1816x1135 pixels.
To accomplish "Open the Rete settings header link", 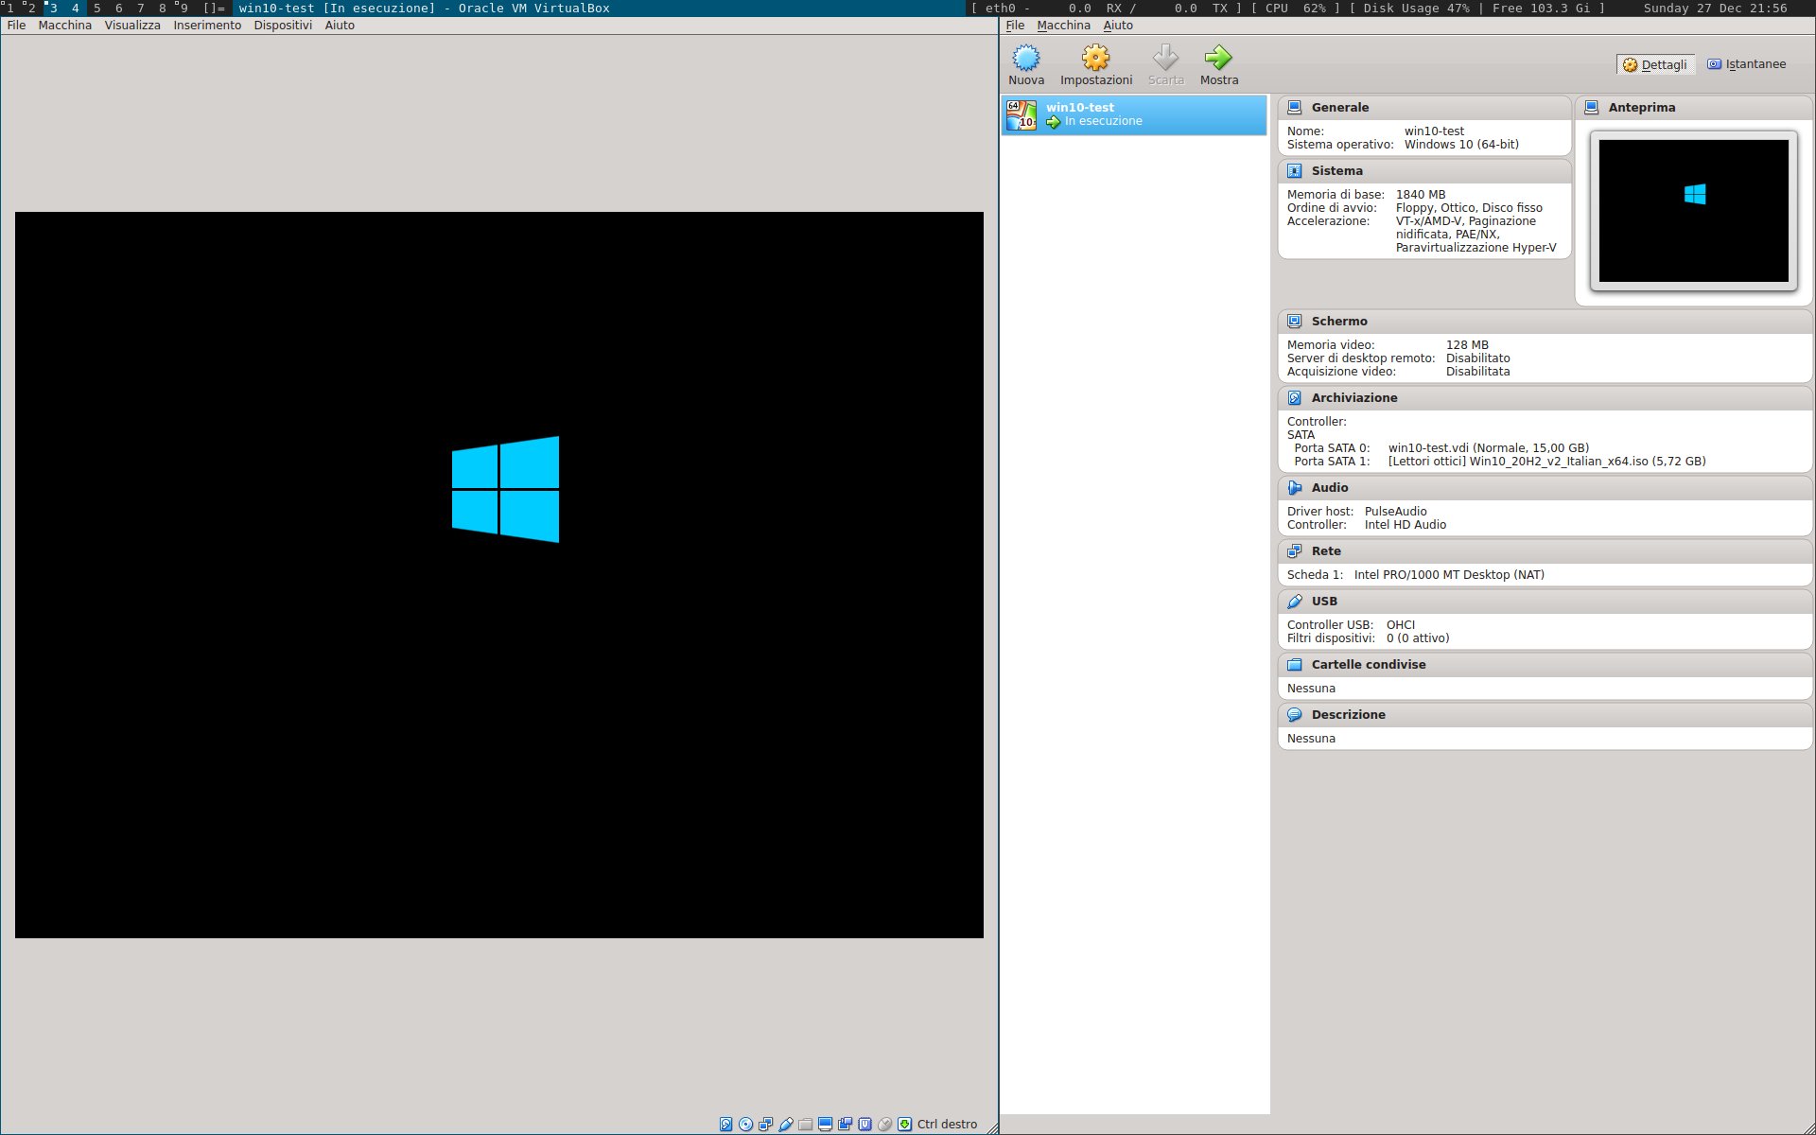I will [1326, 551].
